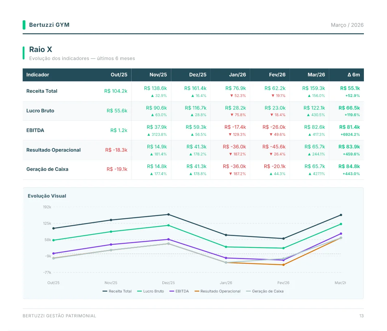Click Resultado Operacional value R$ 14.9k
Screen dimensions: 387x331
(x=157, y=147)
